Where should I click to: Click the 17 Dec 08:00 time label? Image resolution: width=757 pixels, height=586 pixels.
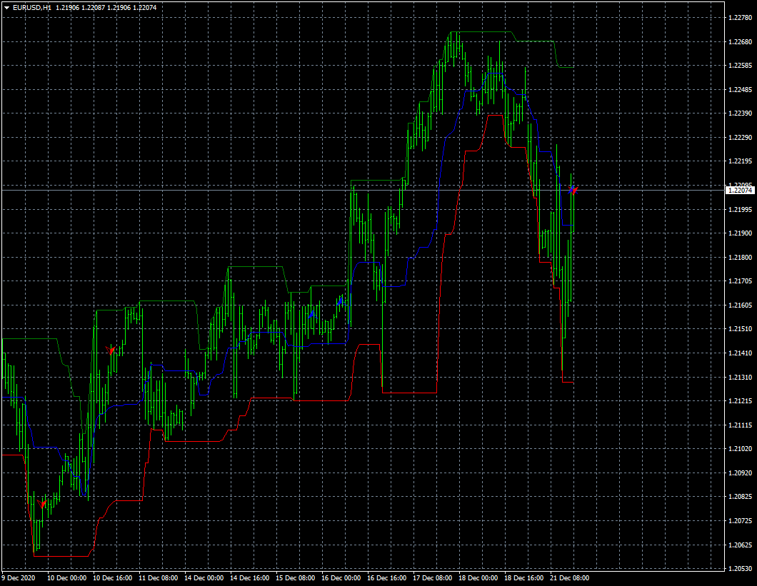pos(433,578)
